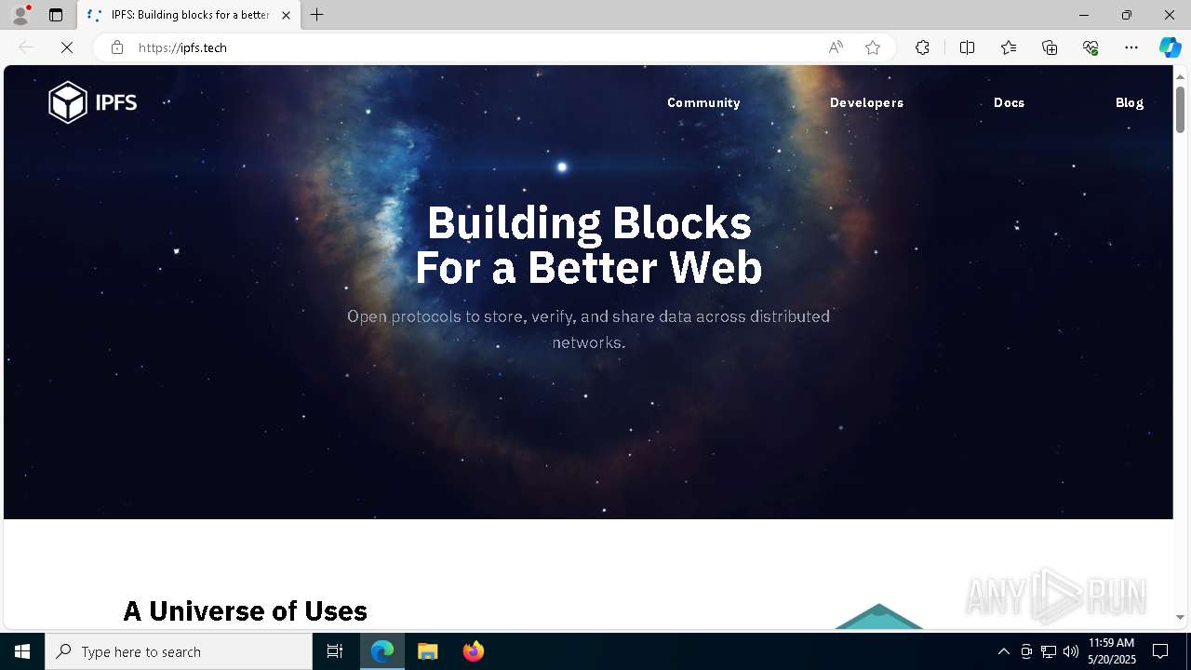Open the Windows Start menu
1191x670 pixels.
pyautogui.click(x=22, y=651)
